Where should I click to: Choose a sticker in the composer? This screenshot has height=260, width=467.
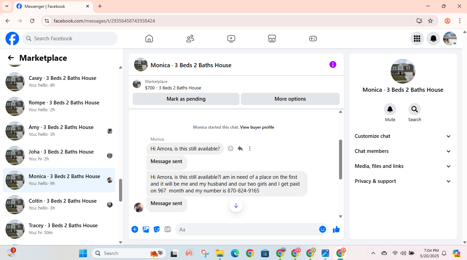coord(157,229)
